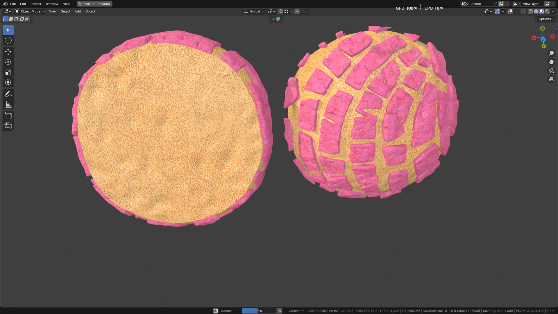Click the Blender logo menu
558x314 pixels.
(x=5, y=4)
